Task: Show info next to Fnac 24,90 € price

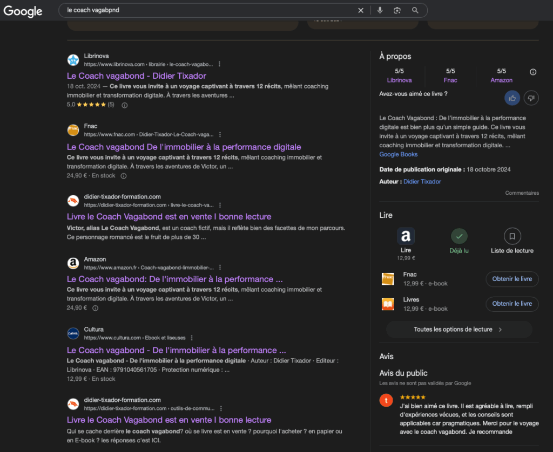Action: tap(124, 176)
